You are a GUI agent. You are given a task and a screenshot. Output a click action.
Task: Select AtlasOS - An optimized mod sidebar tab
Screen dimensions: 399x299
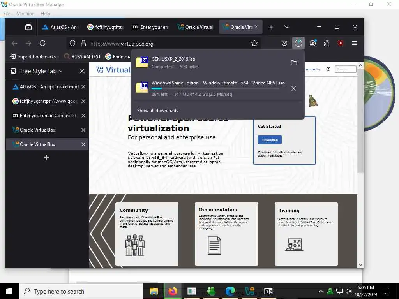[47, 87]
